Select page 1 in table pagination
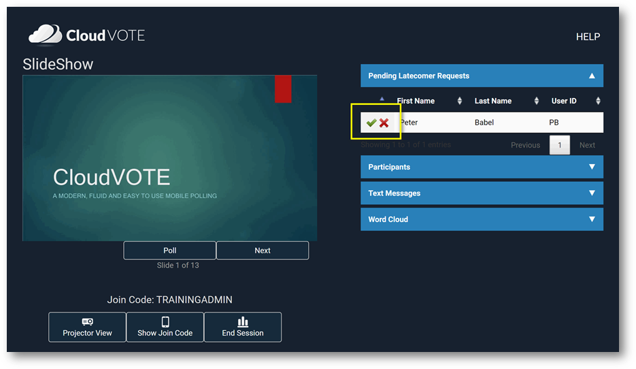Viewport: 636px width, 369px height. click(560, 145)
